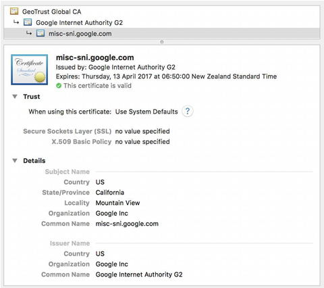Click the Issued by: Google Internet Authority G2 line
The image size is (324, 288).
(x=115, y=67)
